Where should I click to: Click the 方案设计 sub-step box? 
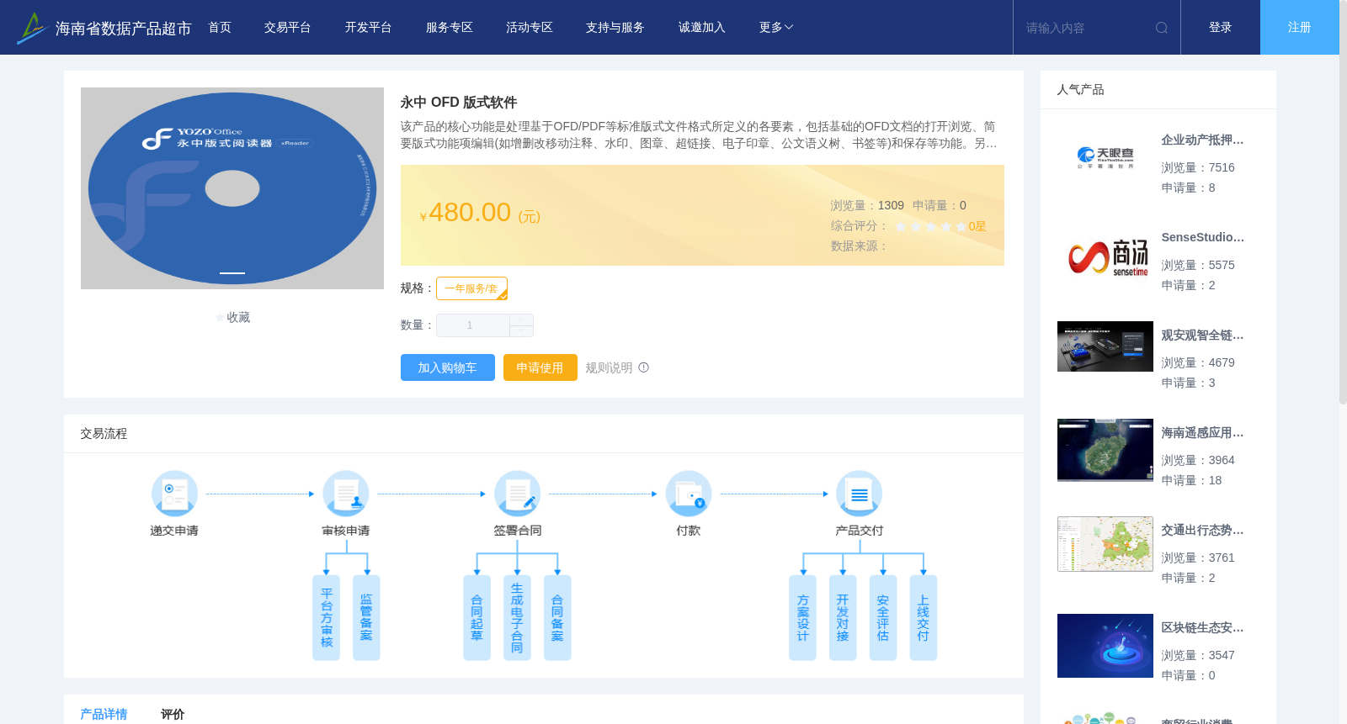(x=802, y=617)
